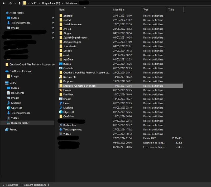Select the .ms-ad folder icon
The image size is (211, 187).
pyautogui.click(x=61, y=29)
